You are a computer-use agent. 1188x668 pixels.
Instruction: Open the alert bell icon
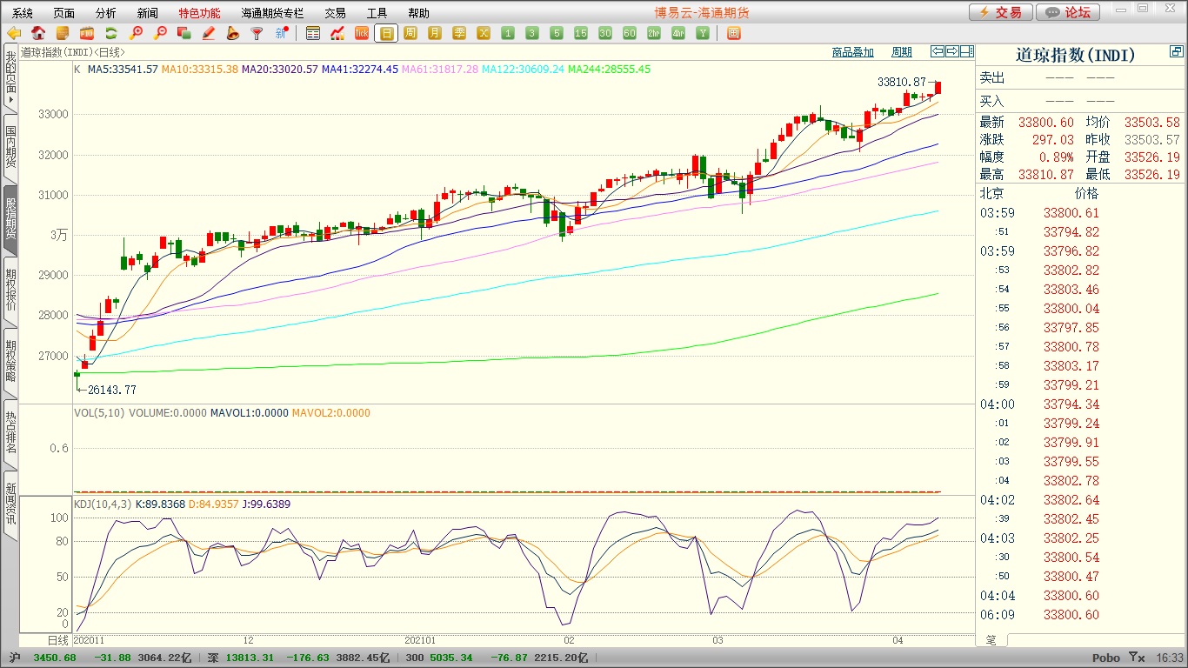point(232,33)
